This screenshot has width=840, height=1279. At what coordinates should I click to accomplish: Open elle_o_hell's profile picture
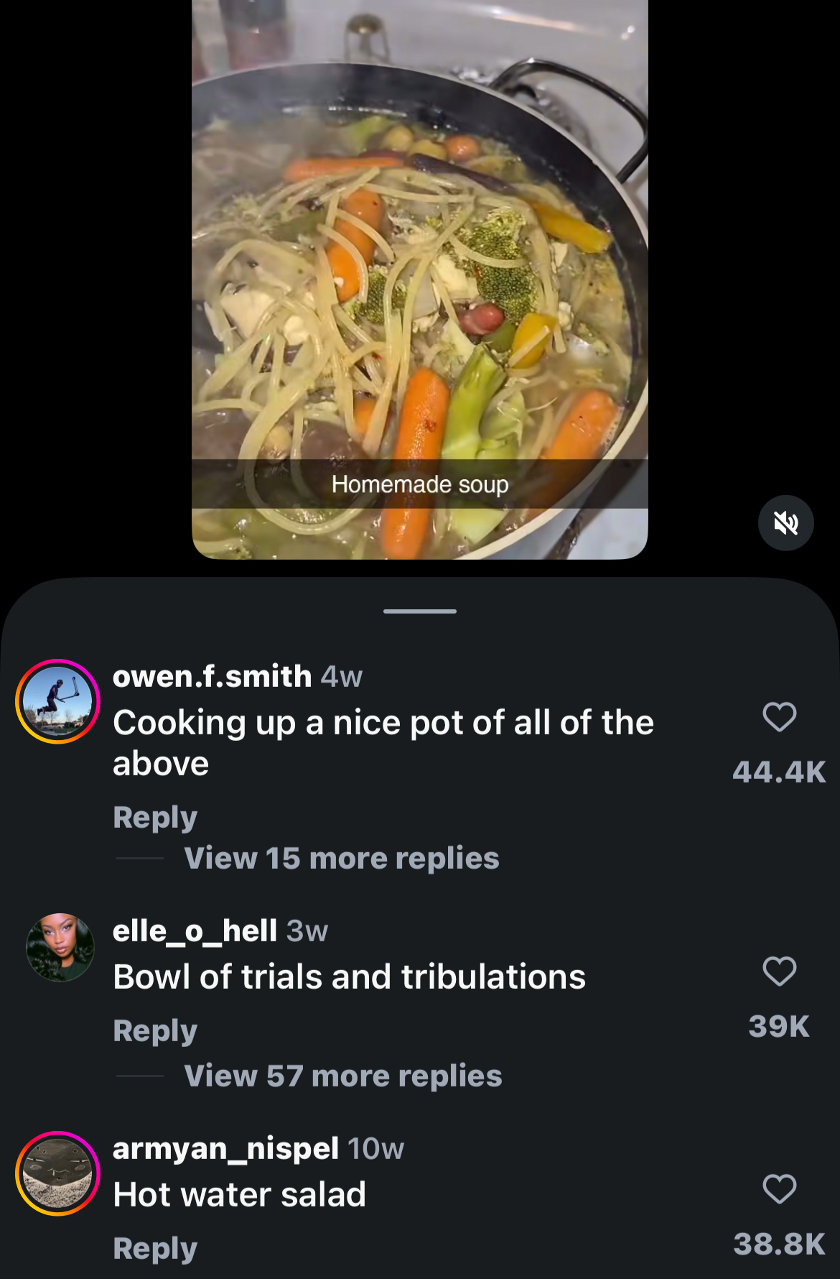tap(60, 948)
